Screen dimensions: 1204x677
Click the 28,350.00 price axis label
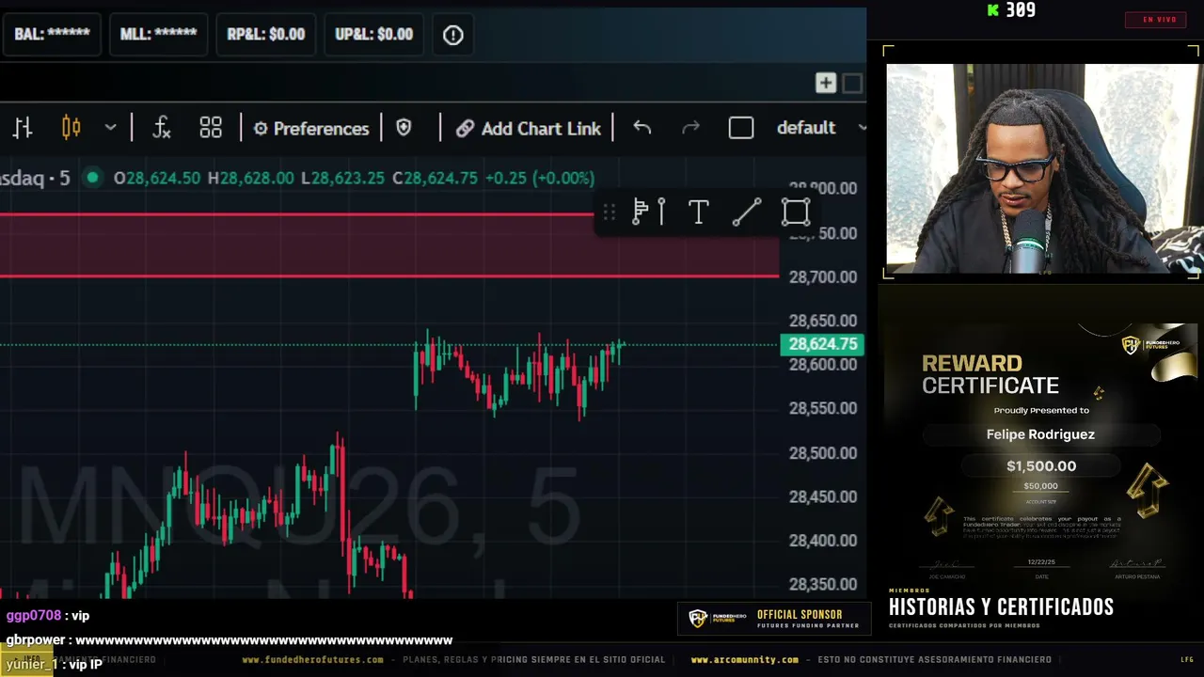click(x=823, y=584)
